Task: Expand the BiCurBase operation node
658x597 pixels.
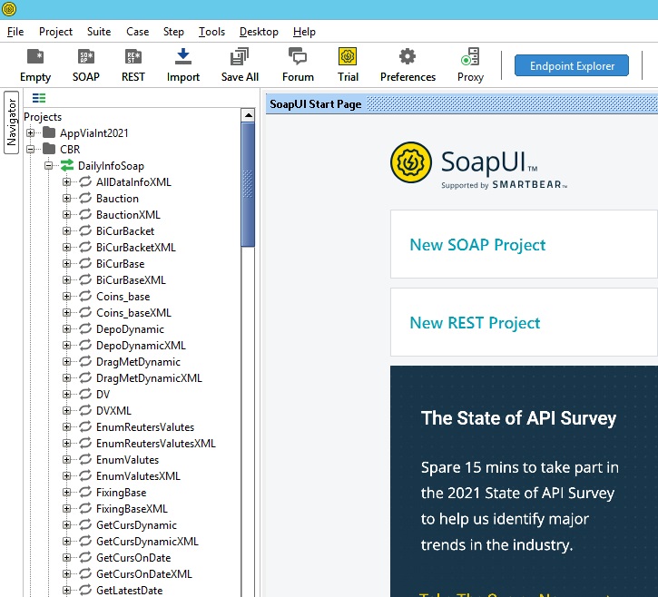Action: point(66,263)
